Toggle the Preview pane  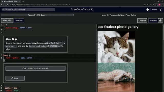click(x=153, y=20)
